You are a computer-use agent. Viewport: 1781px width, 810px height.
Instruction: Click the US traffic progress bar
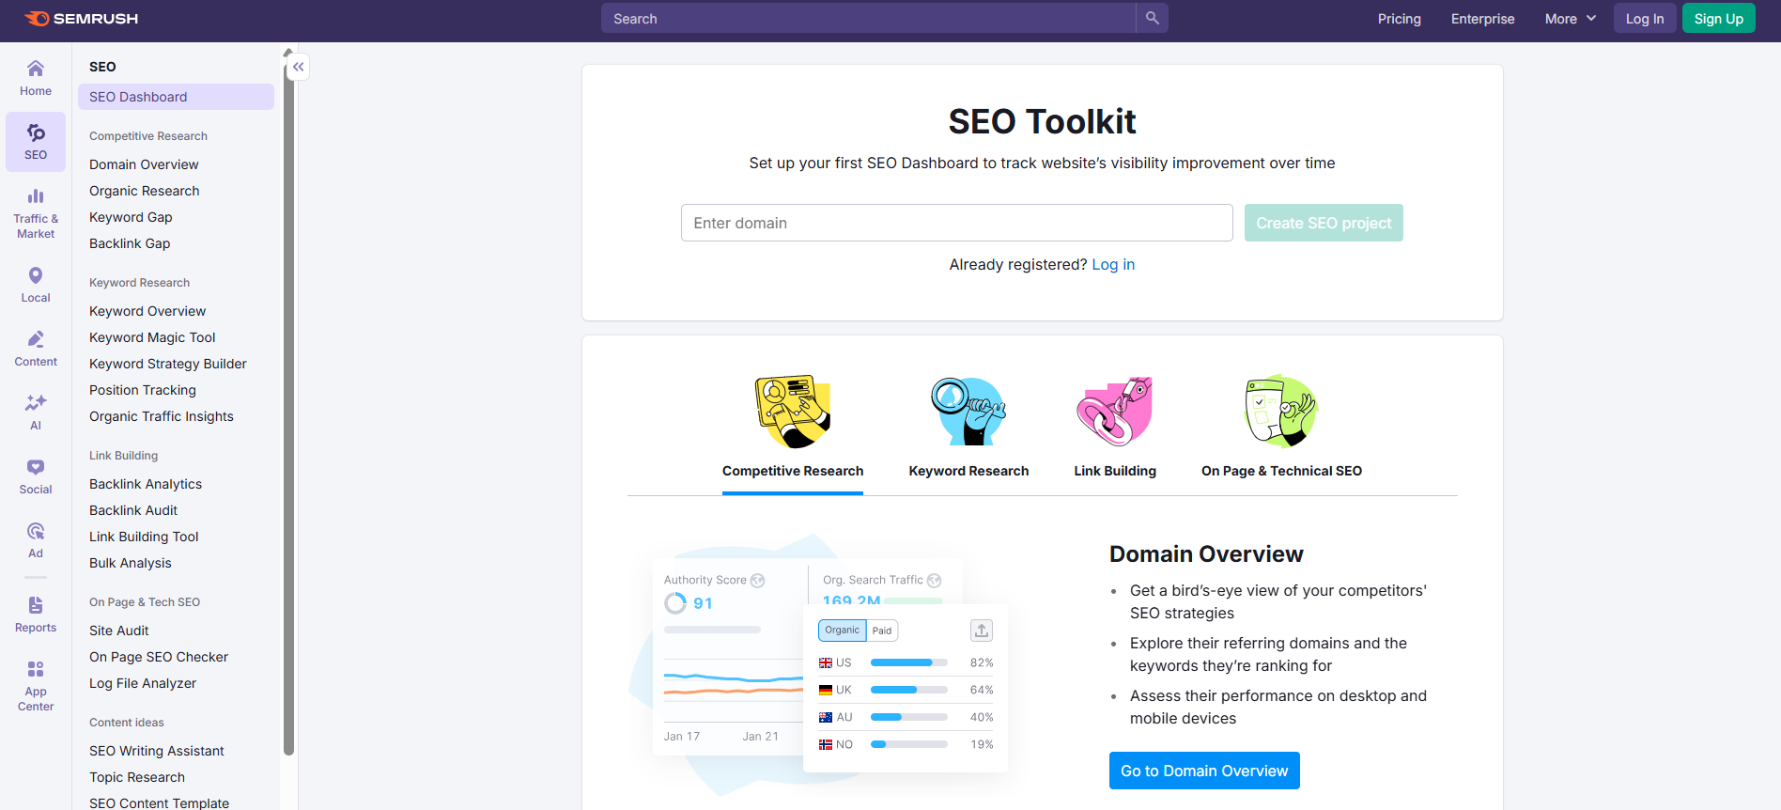coord(909,662)
